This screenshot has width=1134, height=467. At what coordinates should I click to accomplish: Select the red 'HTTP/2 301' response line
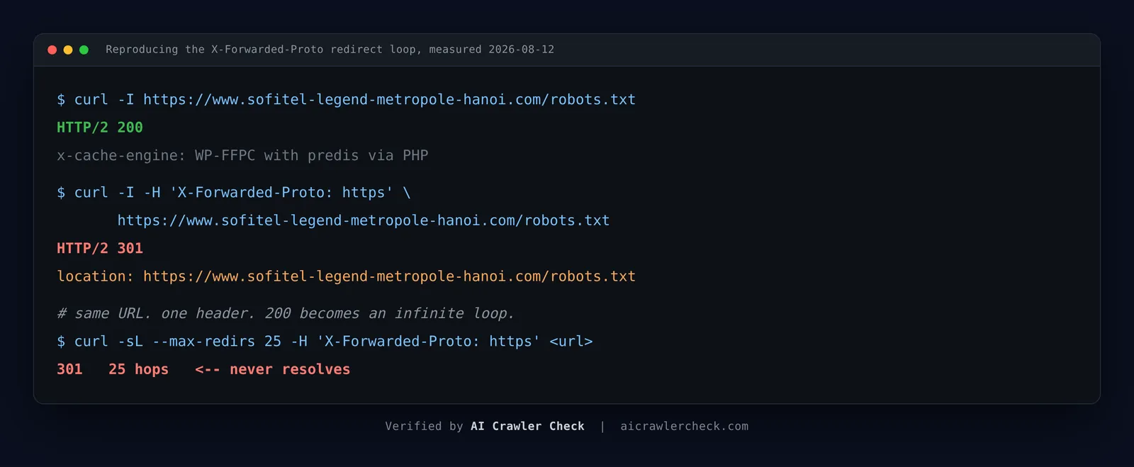(x=100, y=249)
